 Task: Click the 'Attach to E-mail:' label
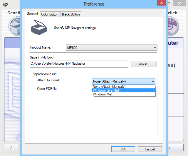coord(48,80)
